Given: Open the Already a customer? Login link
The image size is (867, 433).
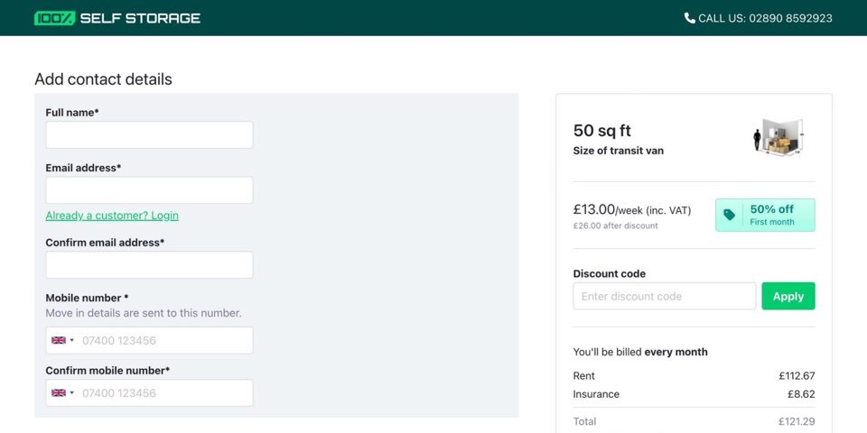Looking at the screenshot, I should pos(112,216).
